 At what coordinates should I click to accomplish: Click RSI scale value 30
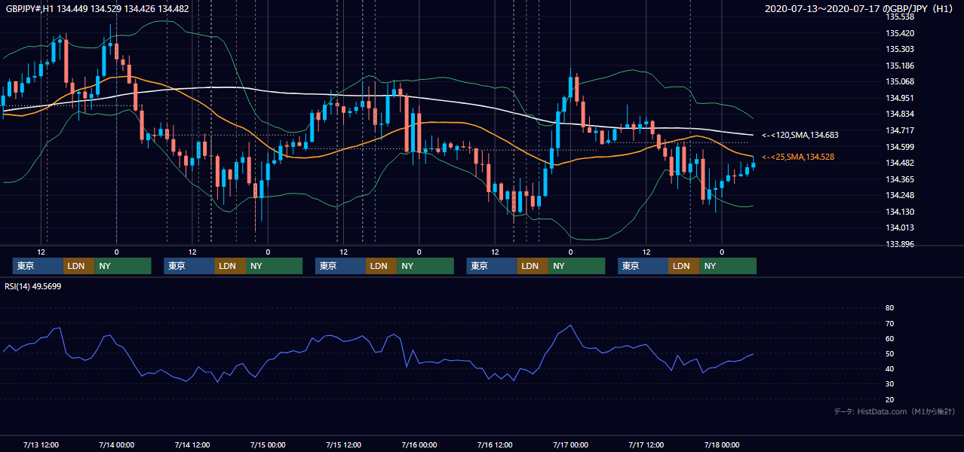pyautogui.click(x=889, y=384)
